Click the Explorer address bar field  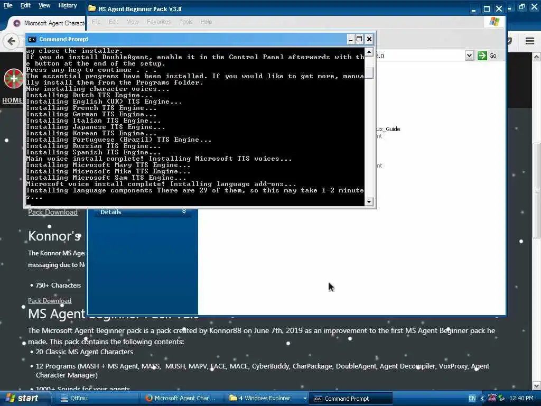420,56
